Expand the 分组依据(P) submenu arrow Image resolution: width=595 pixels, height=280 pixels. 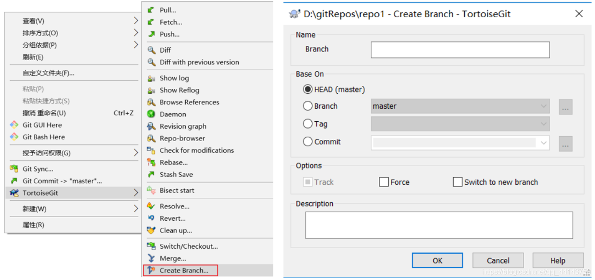point(136,45)
